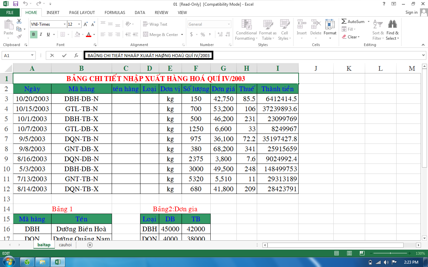Toggle Italic formatting
The image size is (428, 267).
tap(41, 34)
